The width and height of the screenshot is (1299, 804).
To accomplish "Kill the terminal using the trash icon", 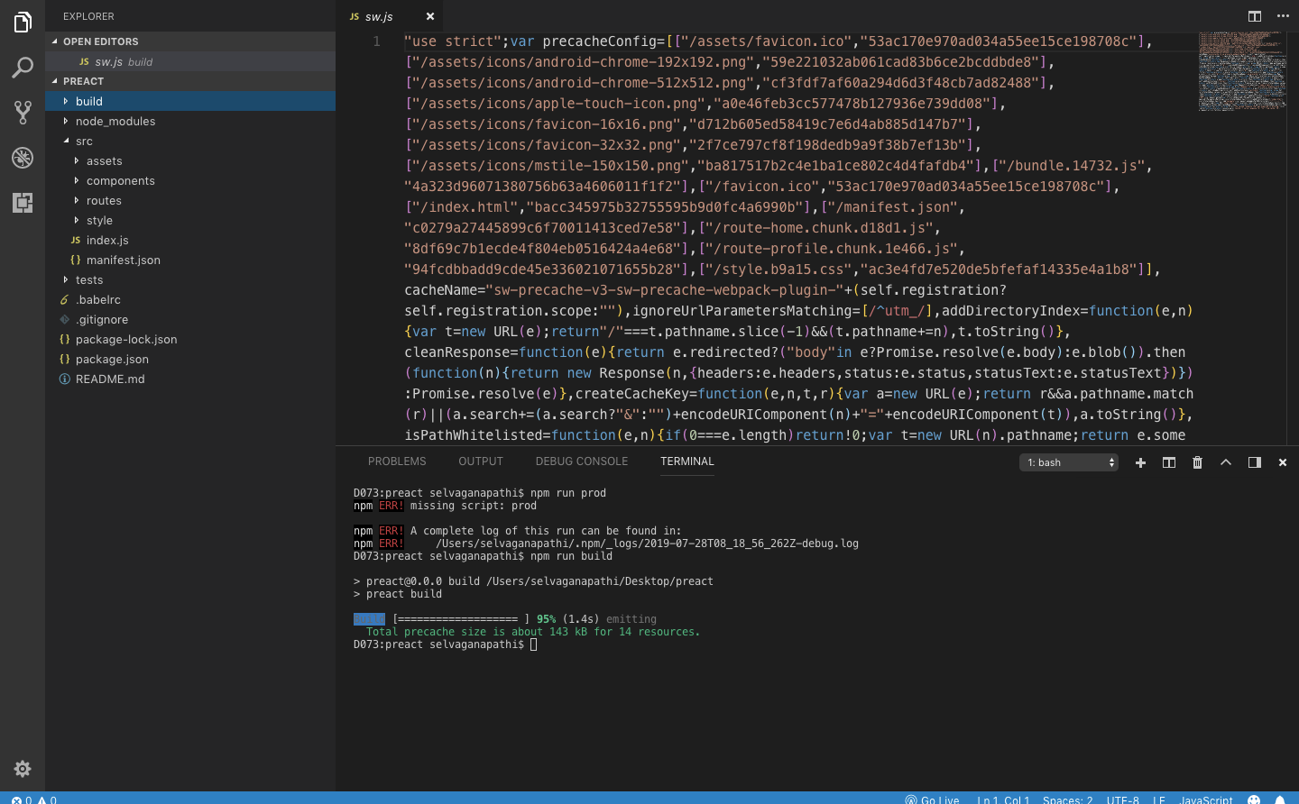I will pos(1197,461).
